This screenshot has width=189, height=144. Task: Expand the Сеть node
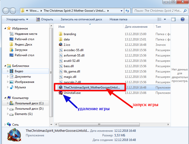point(5,124)
